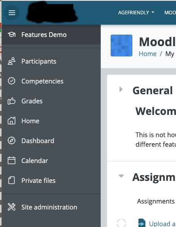
Task: Click the Site administration tools icon
Action: (11, 207)
